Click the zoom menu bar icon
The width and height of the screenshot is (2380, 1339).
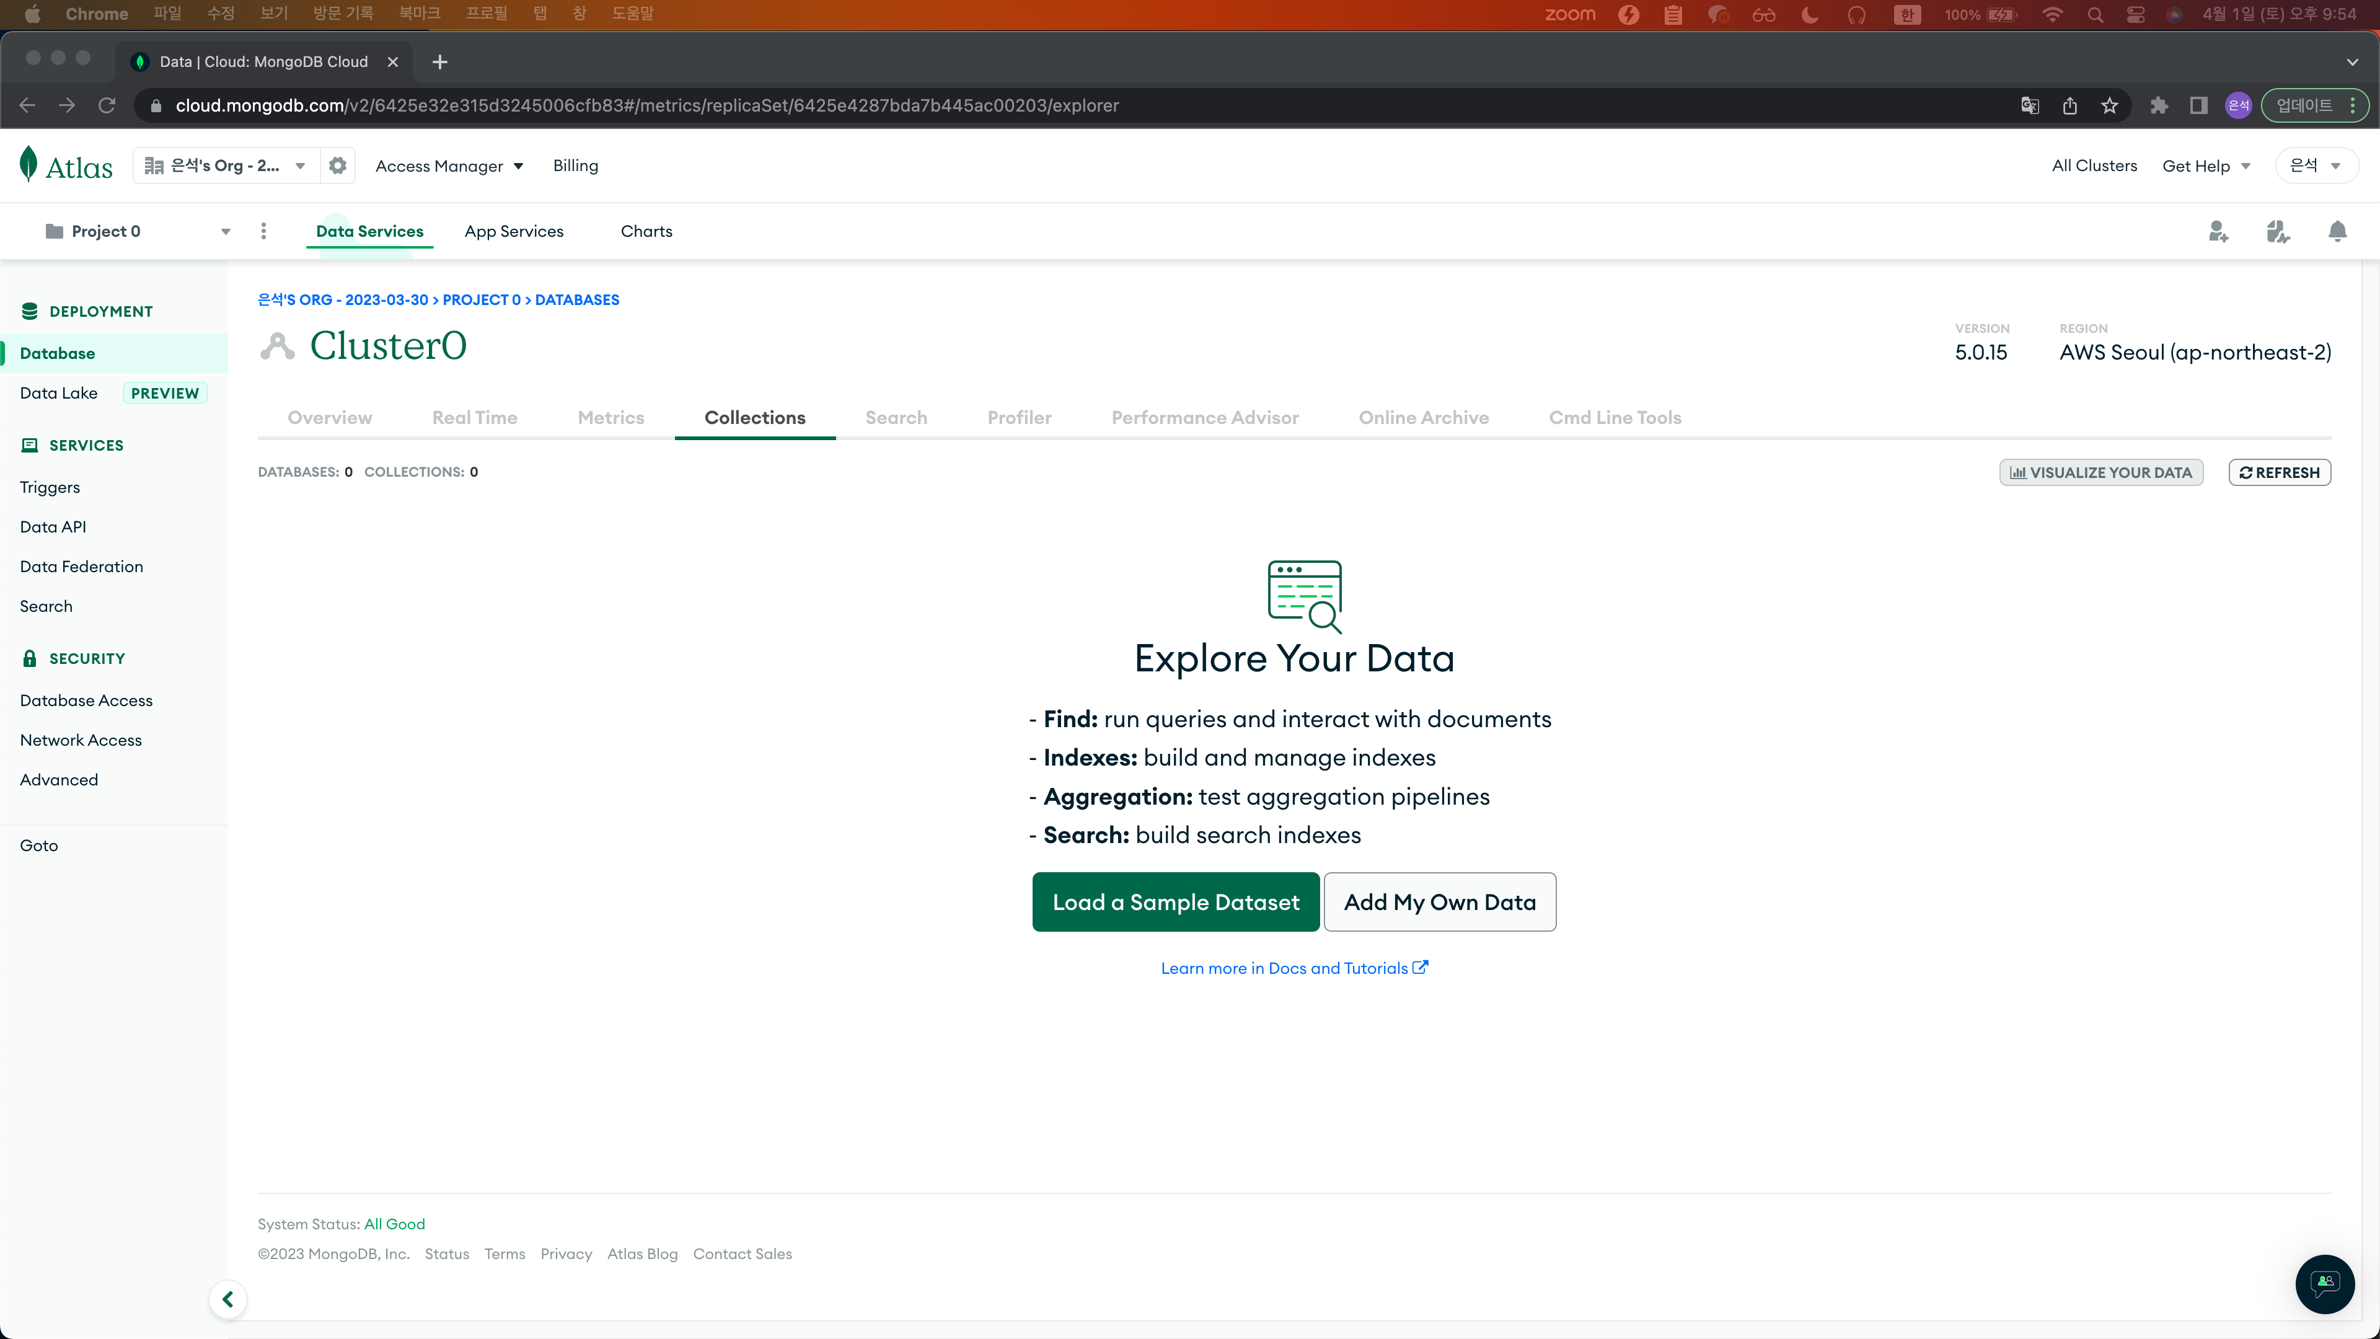pos(1570,14)
